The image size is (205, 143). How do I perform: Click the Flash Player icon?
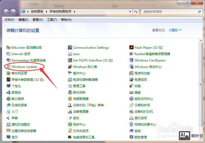coord(131,47)
